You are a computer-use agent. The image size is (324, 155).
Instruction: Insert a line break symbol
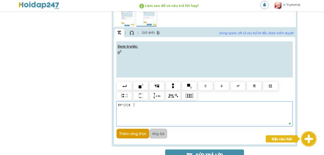[x=124, y=86]
